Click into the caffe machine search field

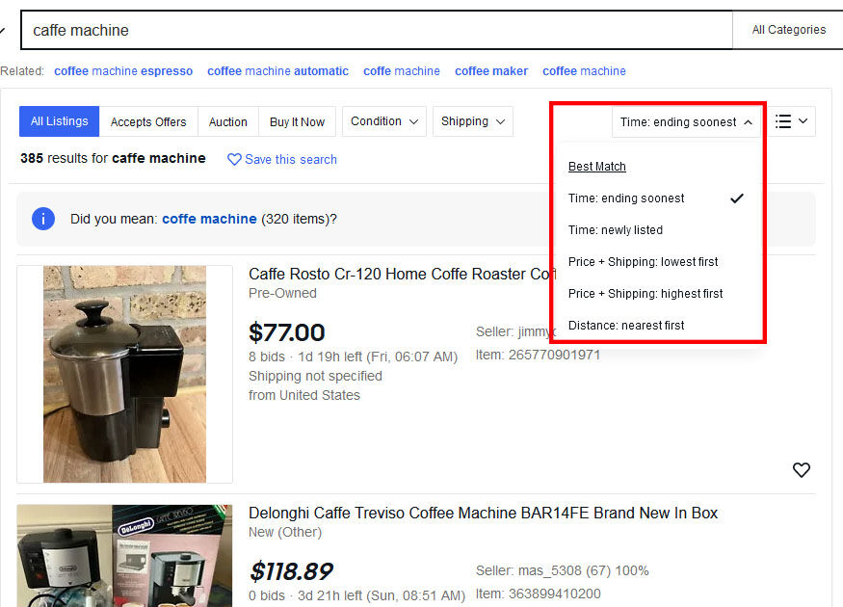(377, 30)
